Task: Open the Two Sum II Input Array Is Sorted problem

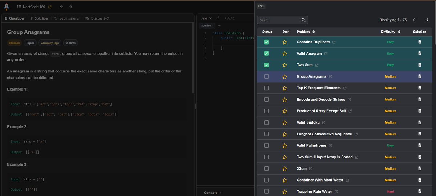Action: (324, 157)
